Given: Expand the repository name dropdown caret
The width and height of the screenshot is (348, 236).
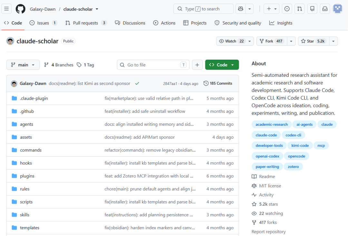Looking at the screenshot, I should 97,9.
